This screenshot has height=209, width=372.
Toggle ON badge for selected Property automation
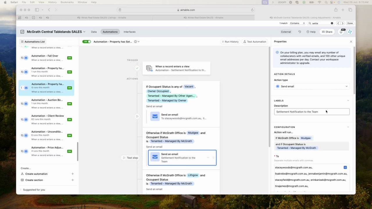(x=69, y=88)
